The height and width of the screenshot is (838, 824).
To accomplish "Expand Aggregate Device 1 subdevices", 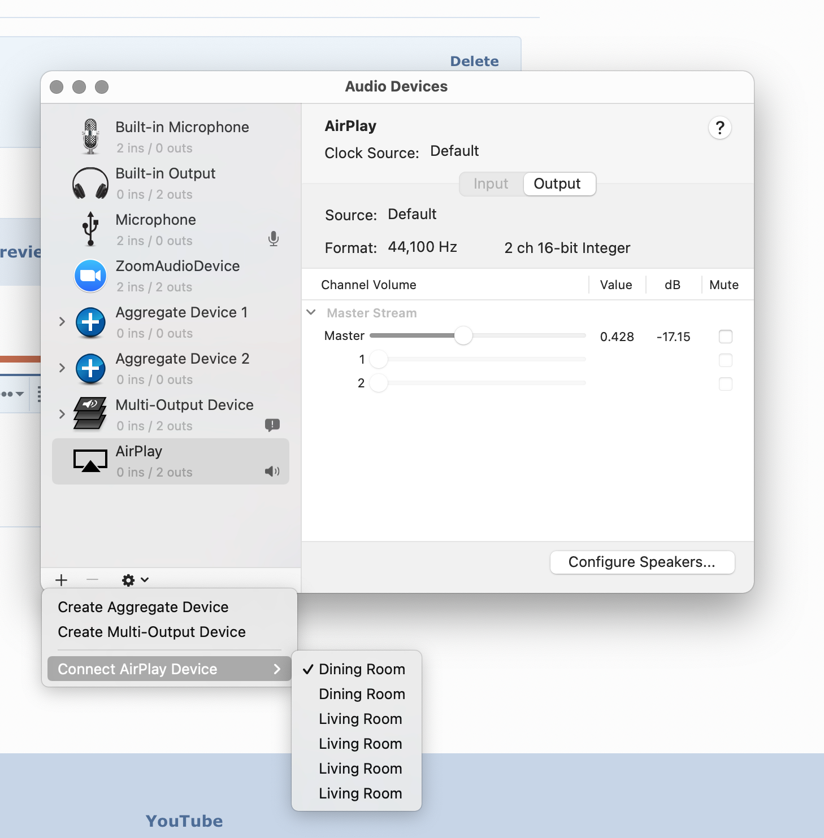I will pyautogui.click(x=62, y=321).
